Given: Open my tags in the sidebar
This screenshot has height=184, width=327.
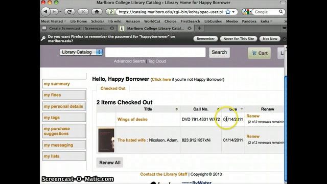Looking at the screenshot, I should point(64,118).
